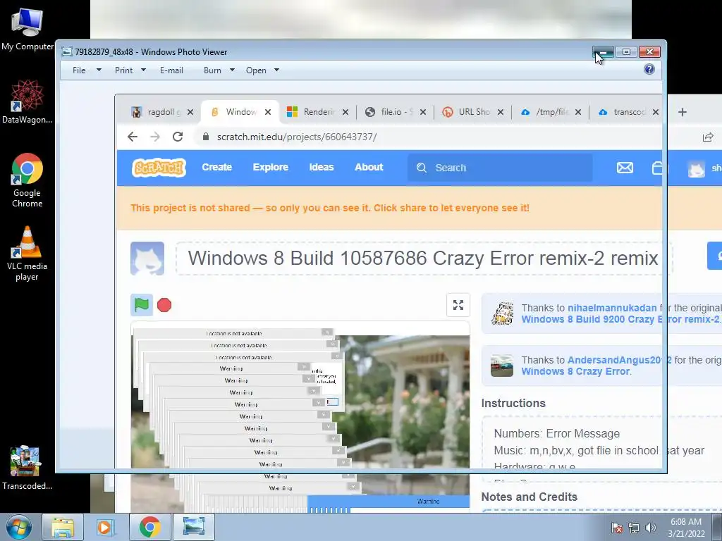Switch to the URL Shortener tab
The width and height of the screenshot is (722, 541).
point(467,112)
